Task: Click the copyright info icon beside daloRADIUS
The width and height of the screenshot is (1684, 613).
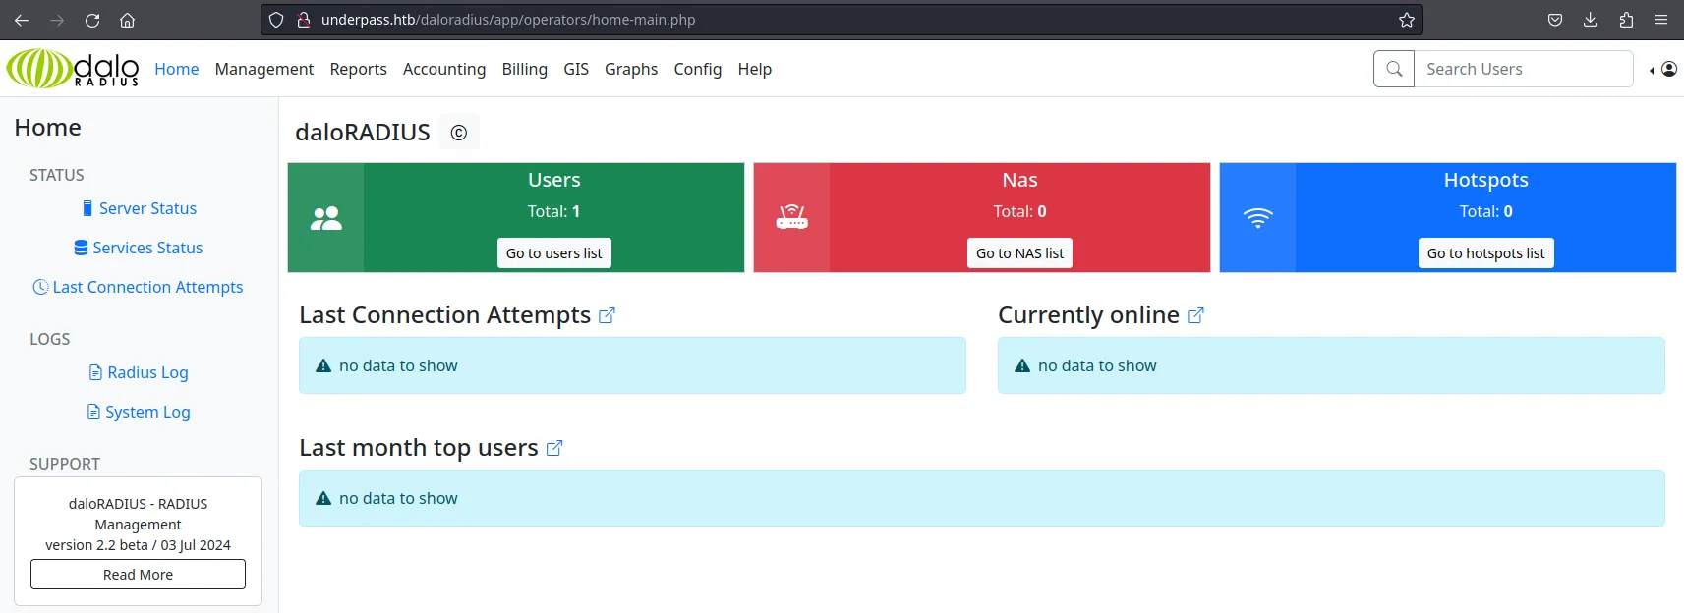Action: point(459,133)
